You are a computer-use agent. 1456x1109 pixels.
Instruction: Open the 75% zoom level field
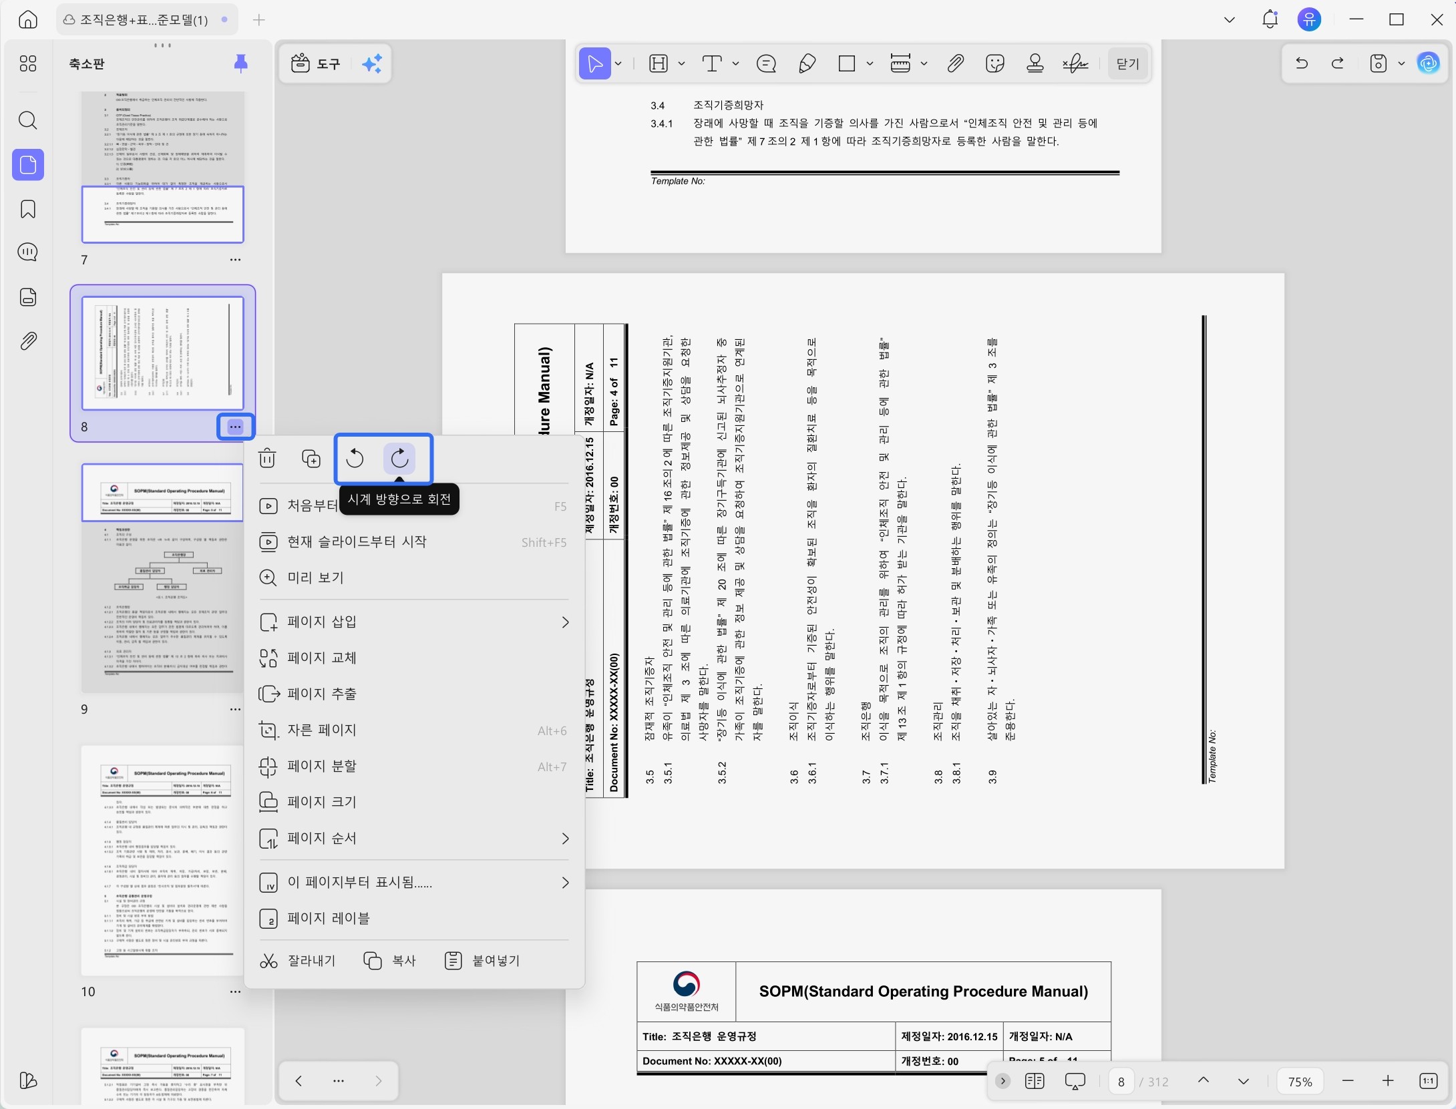click(x=1300, y=1082)
